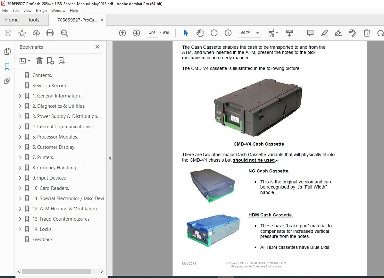Jump to Contents bookmark
This screenshot has width=384, height=278.
click(42, 75)
